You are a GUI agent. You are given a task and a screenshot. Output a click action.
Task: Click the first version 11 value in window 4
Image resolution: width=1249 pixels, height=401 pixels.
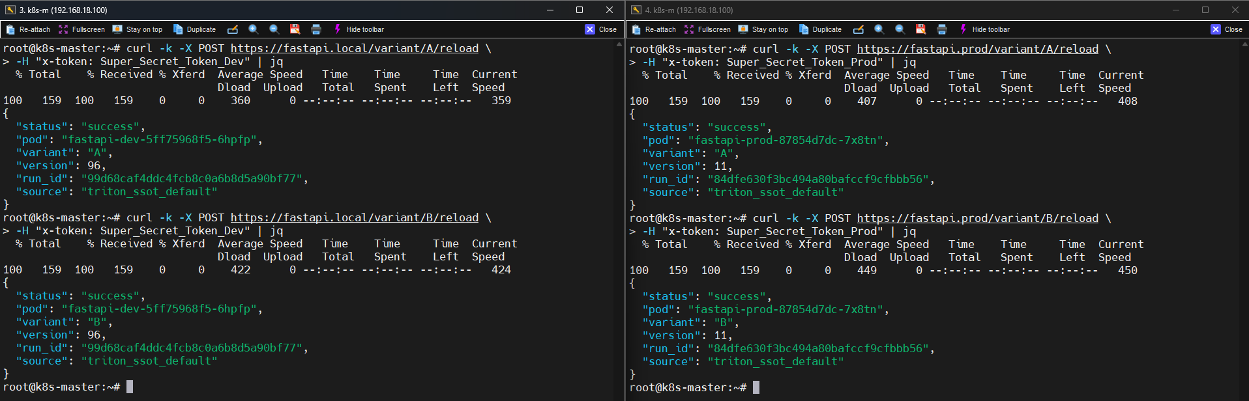pyautogui.click(x=720, y=167)
